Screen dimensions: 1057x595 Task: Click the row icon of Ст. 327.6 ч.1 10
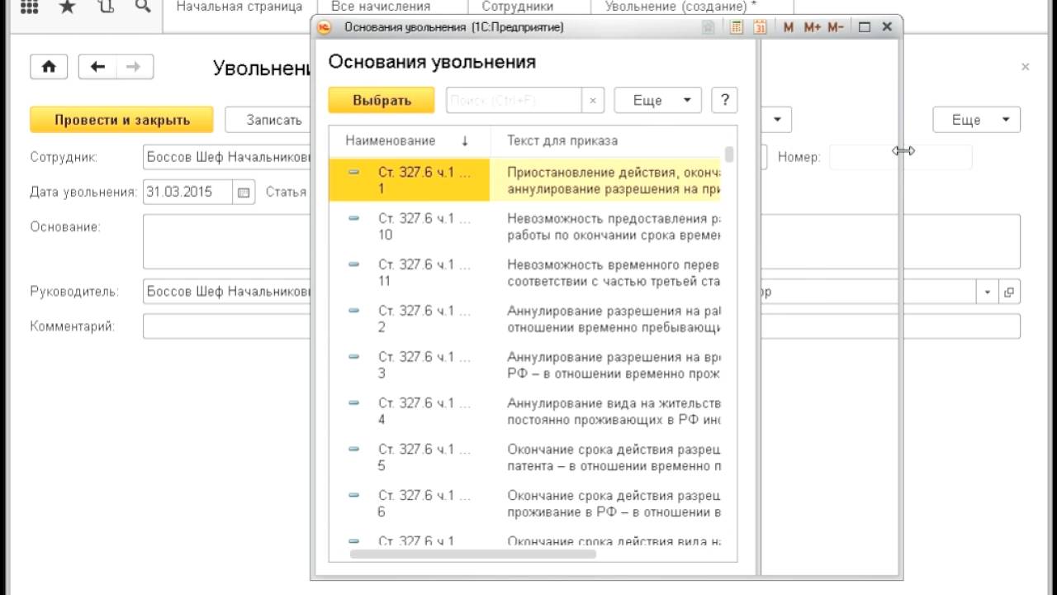(x=354, y=218)
